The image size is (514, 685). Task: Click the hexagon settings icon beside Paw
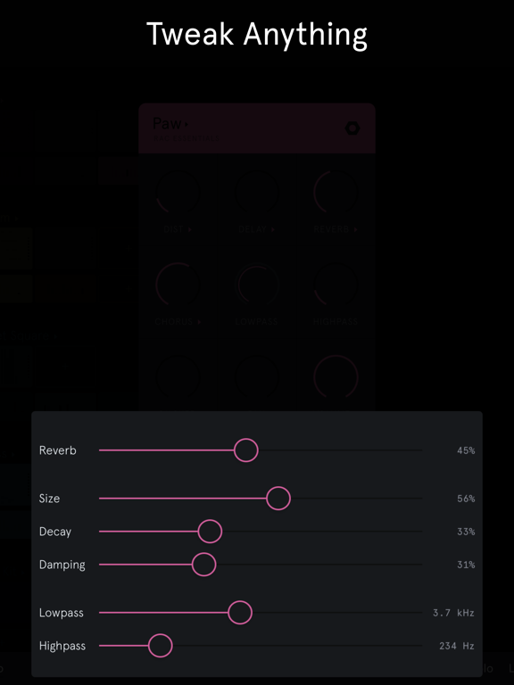click(352, 128)
